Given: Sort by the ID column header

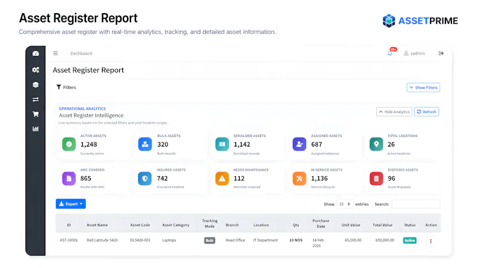Looking at the screenshot, I should click(x=69, y=225).
